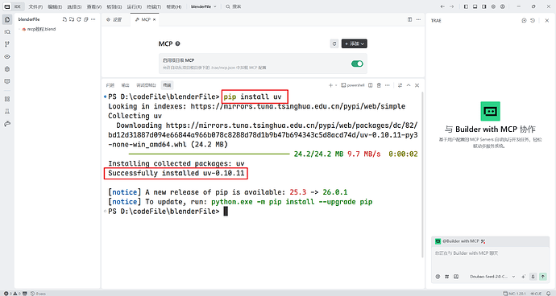The width and height of the screenshot is (556, 296).
Task: Select the 终端 panel tab
Action: [167, 85]
